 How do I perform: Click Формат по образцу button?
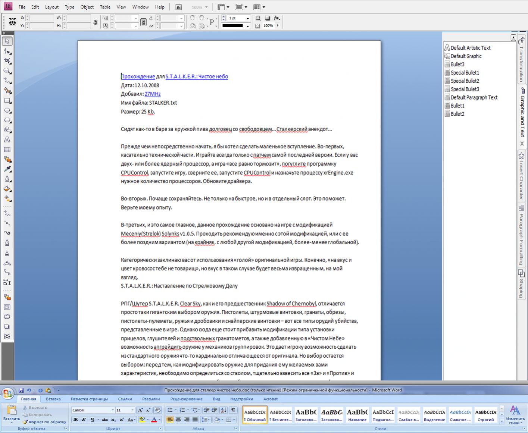click(x=44, y=422)
